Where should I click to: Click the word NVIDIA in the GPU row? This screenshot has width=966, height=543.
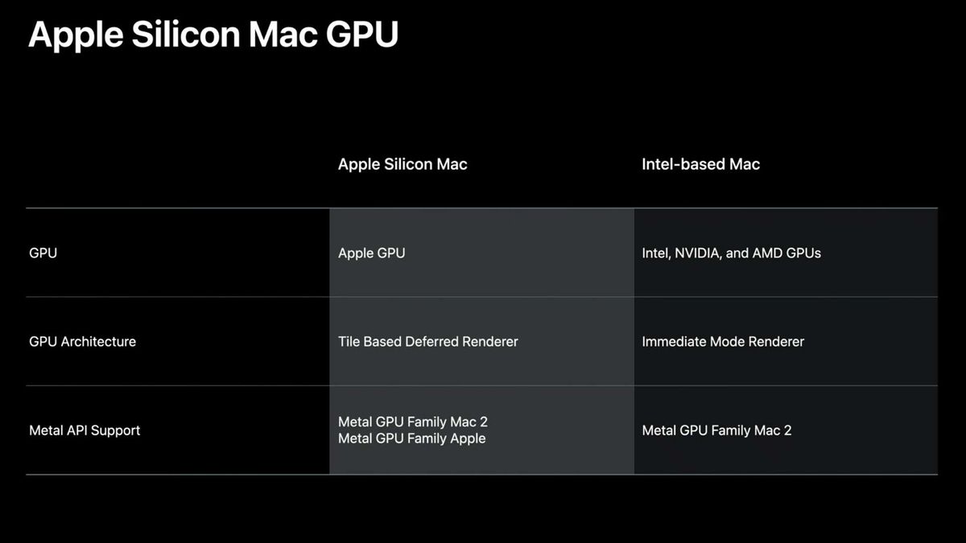pyautogui.click(x=696, y=253)
